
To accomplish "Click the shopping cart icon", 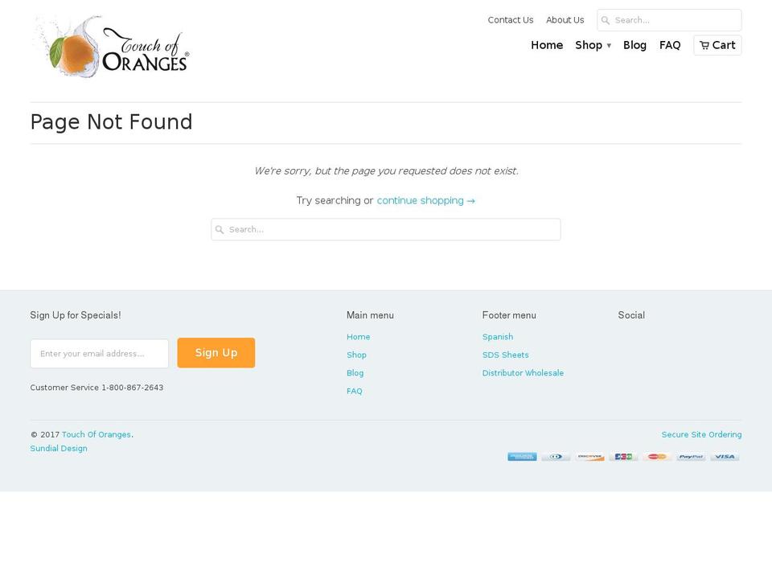I will 704,45.
